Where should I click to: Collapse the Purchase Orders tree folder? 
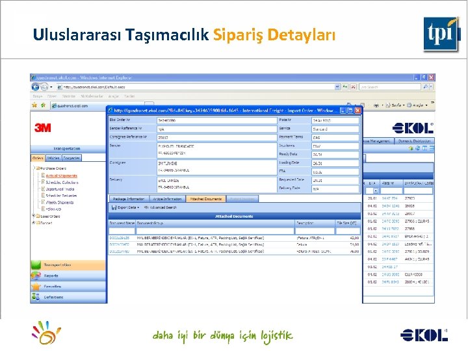34,168
